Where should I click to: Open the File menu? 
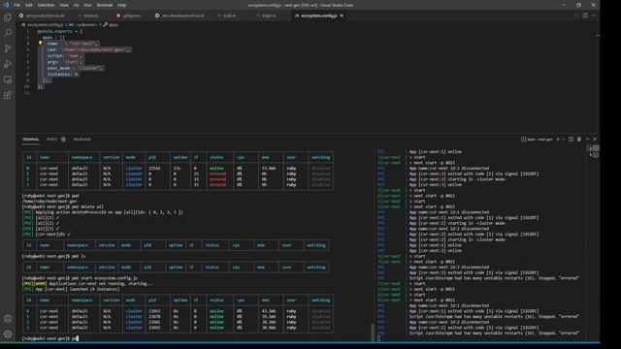tap(17, 5)
